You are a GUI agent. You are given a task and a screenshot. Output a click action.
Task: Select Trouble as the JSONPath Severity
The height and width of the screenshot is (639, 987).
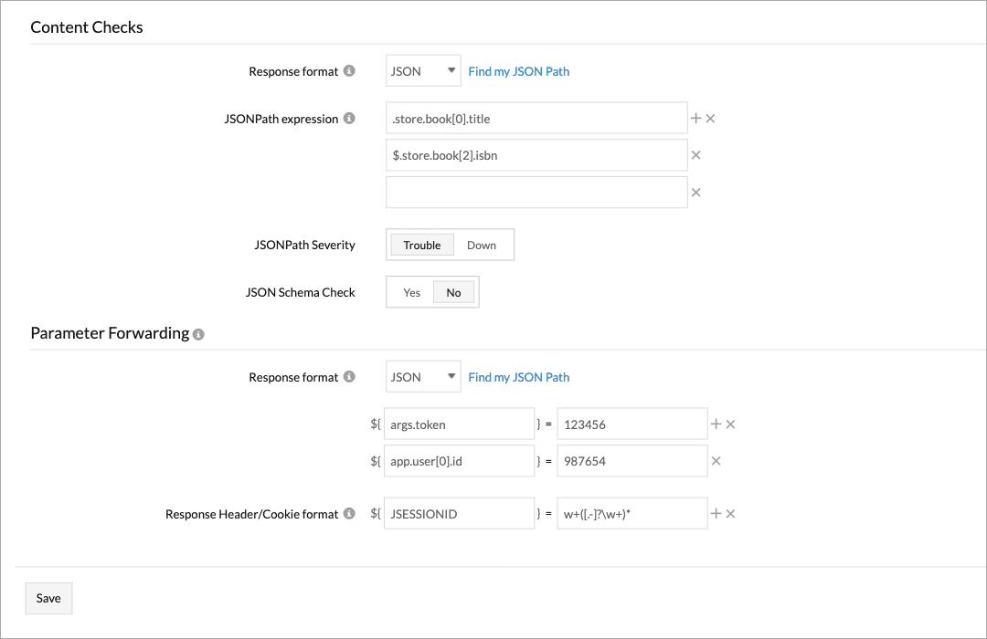pyautogui.click(x=421, y=245)
